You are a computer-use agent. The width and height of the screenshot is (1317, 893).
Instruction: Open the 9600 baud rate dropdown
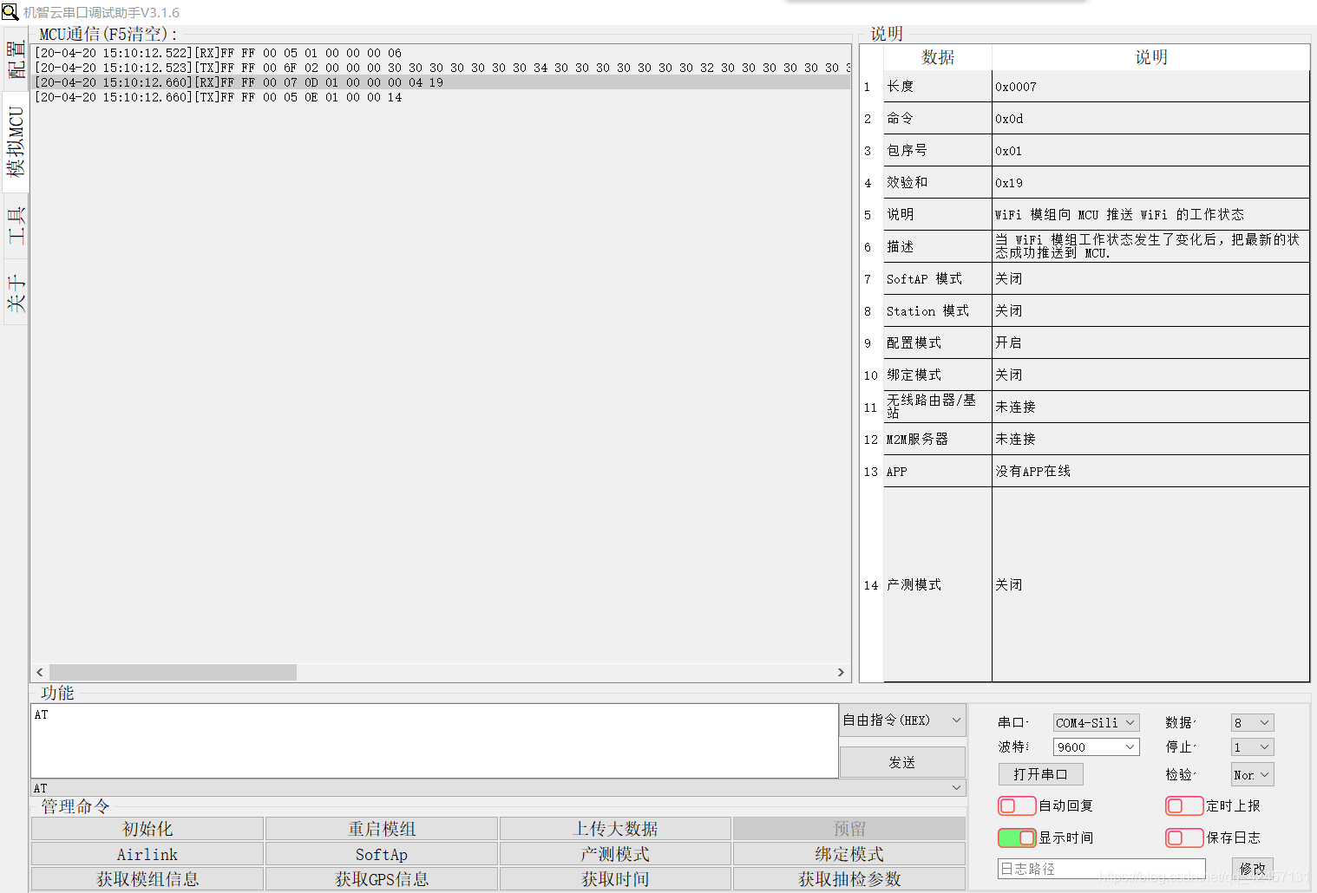1096,746
